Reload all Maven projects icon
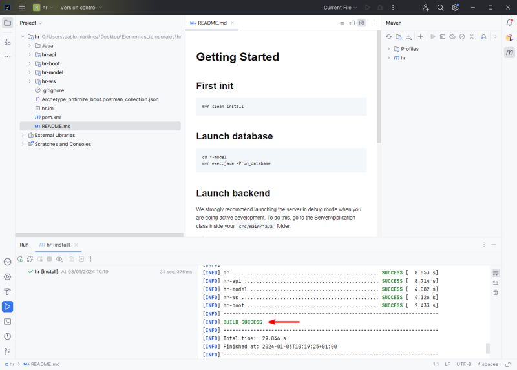Image resolution: width=517 pixels, height=370 pixels. (389, 37)
